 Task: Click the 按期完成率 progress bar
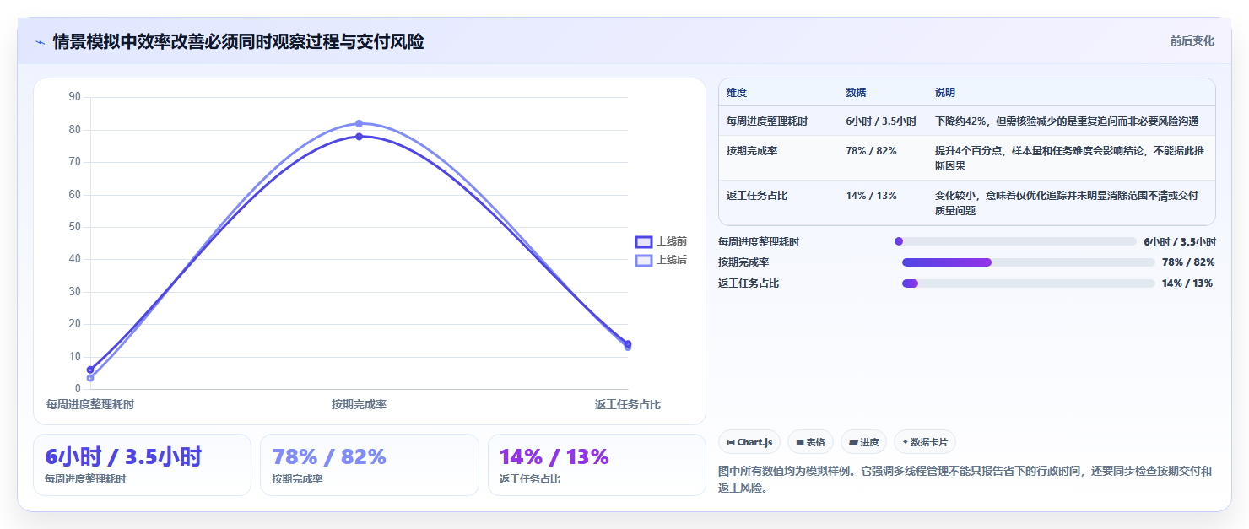pos(1028,262)
